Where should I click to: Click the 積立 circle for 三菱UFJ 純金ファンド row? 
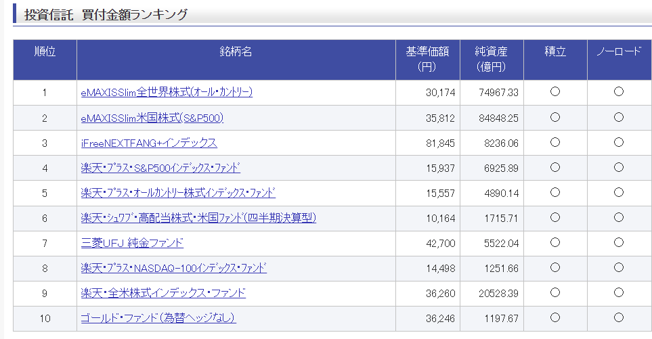click(555, 242)
